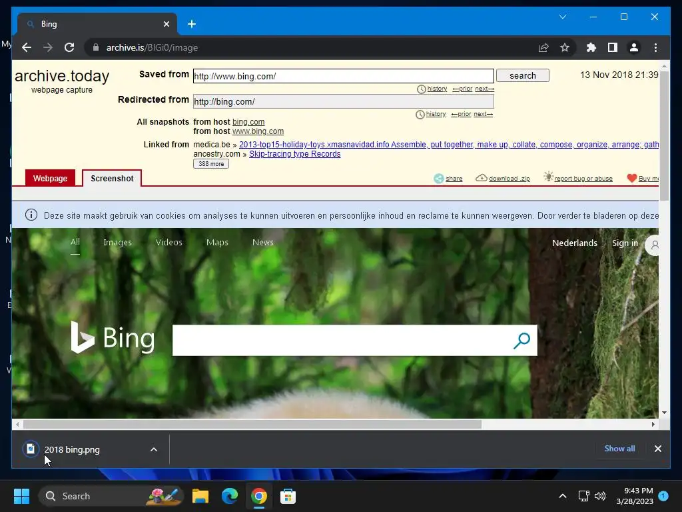
Task: Open history link under Redirected from
Action: tap(436, 113)
